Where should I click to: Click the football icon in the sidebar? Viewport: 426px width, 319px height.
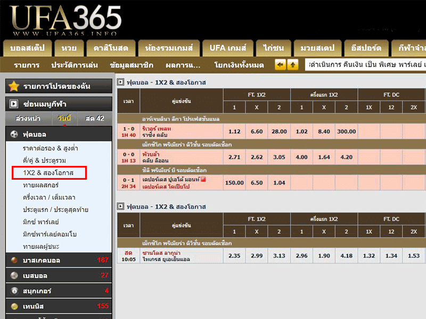[x=14, y=134]
